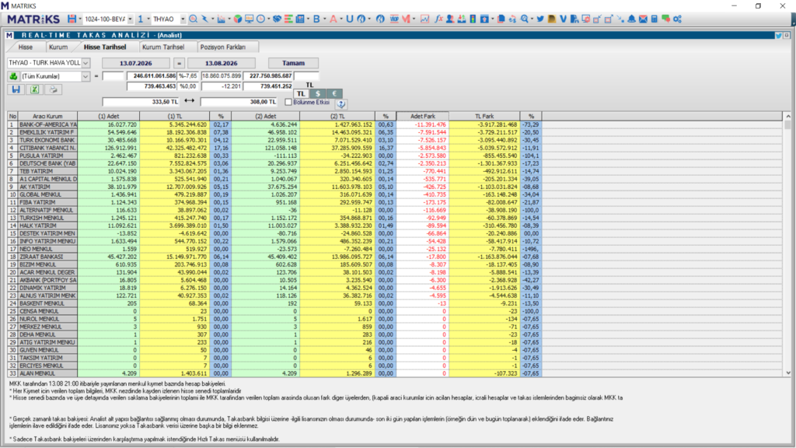
Task: Open dropdown arrow next to save icon
Action: tap(80, 19)
